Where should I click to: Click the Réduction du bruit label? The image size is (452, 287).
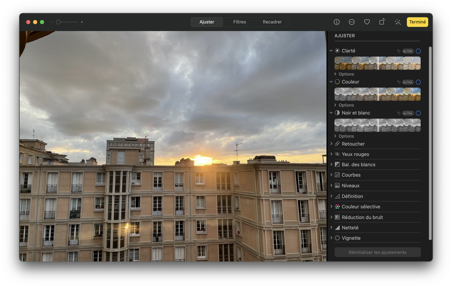[362, 217]
